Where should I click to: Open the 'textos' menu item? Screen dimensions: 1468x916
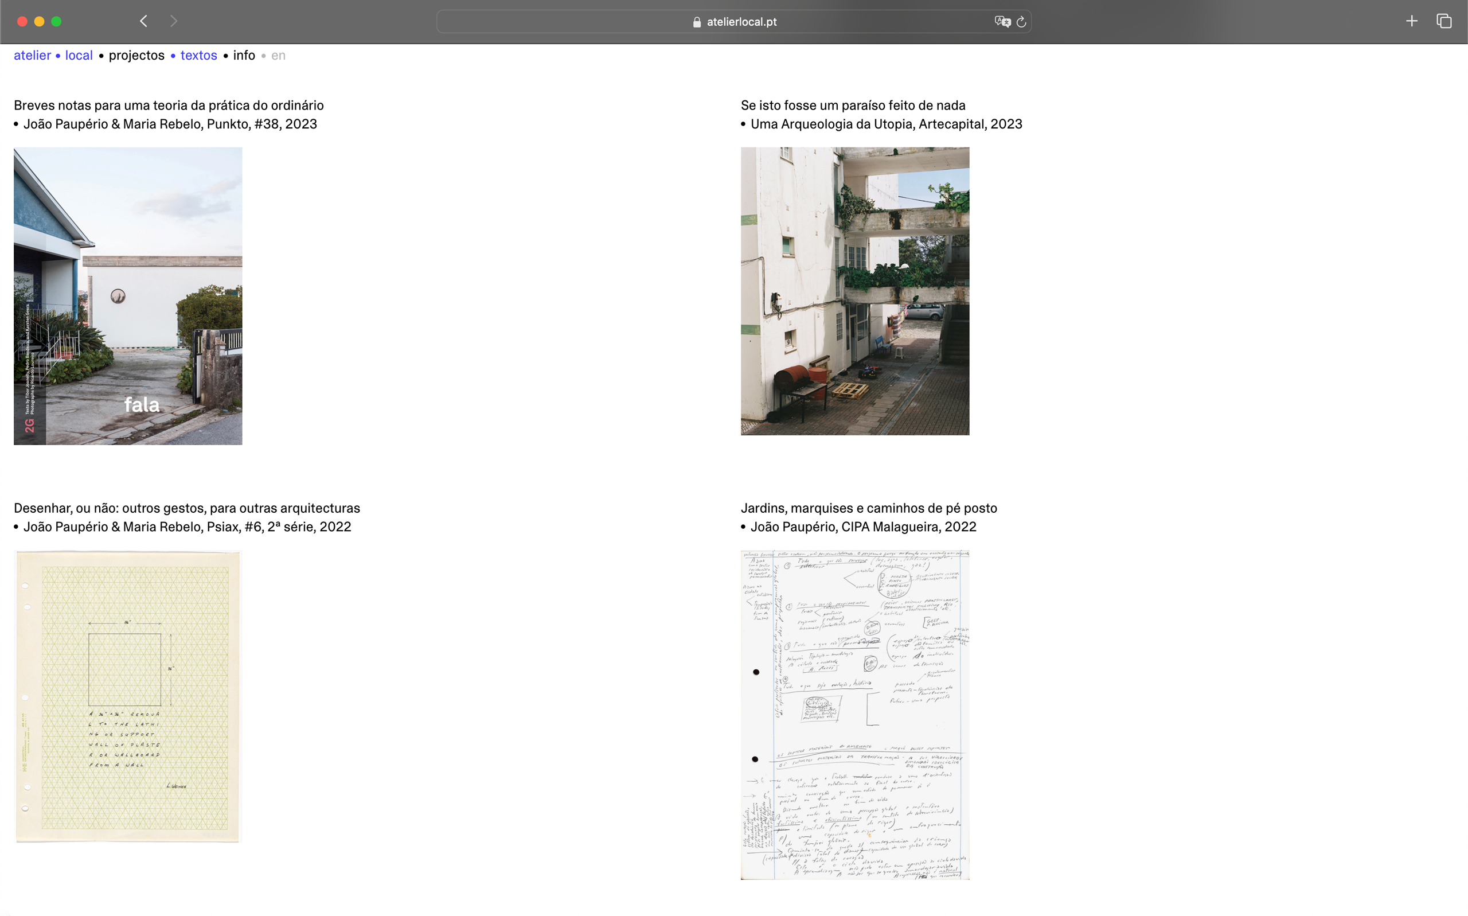[198, 55]
